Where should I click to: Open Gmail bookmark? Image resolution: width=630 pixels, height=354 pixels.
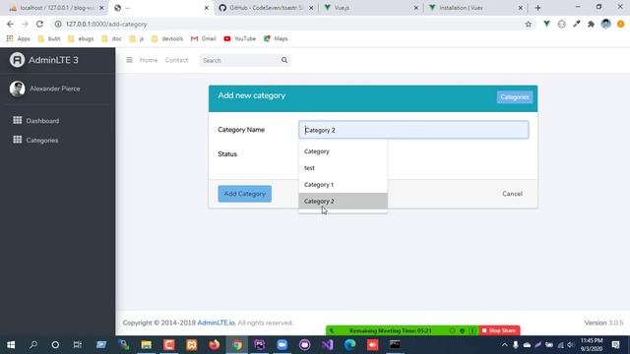204,38
